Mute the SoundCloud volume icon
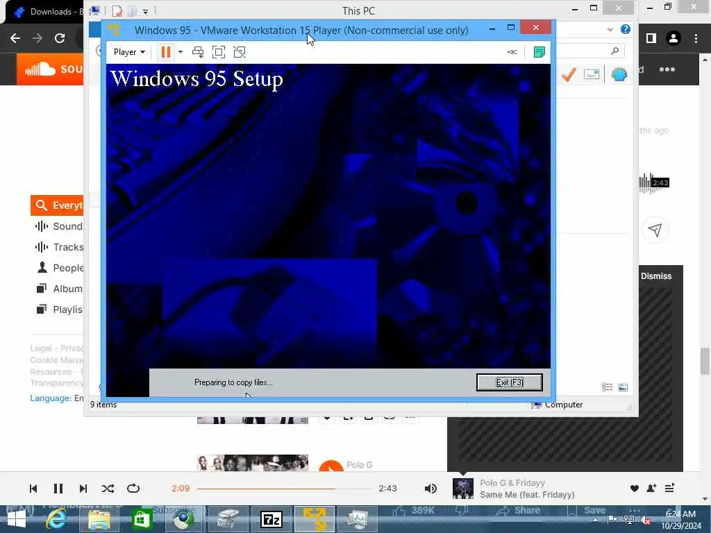This screenshot has height=533, width=711. click(430, 488)
